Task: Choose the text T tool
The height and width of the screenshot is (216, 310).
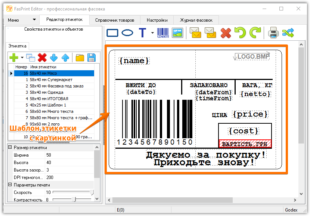Action: click(143, 33)
